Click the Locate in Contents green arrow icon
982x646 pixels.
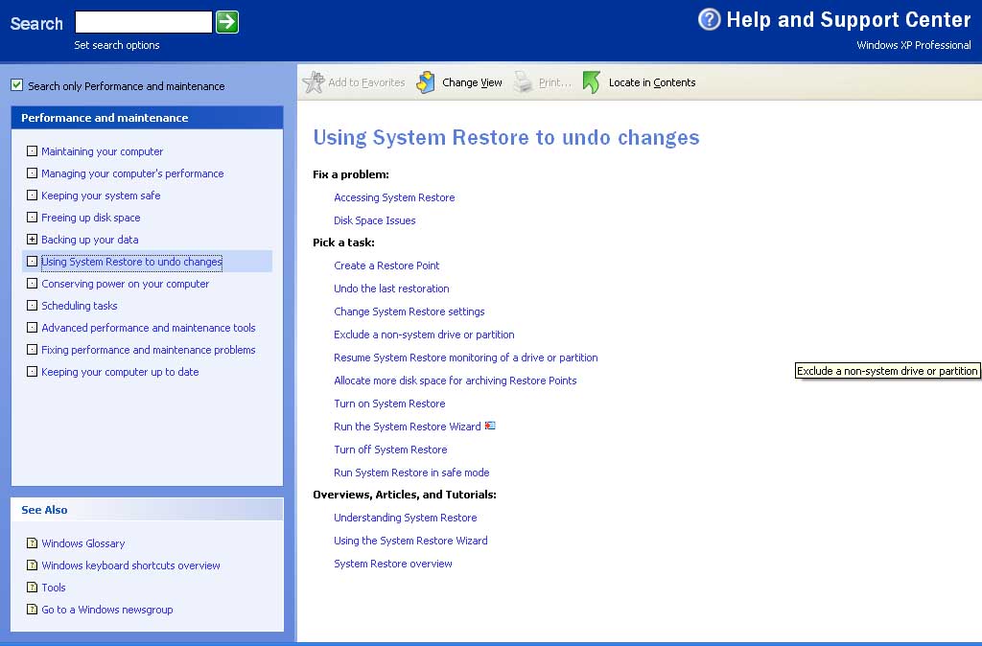click(x=591, y=82)
